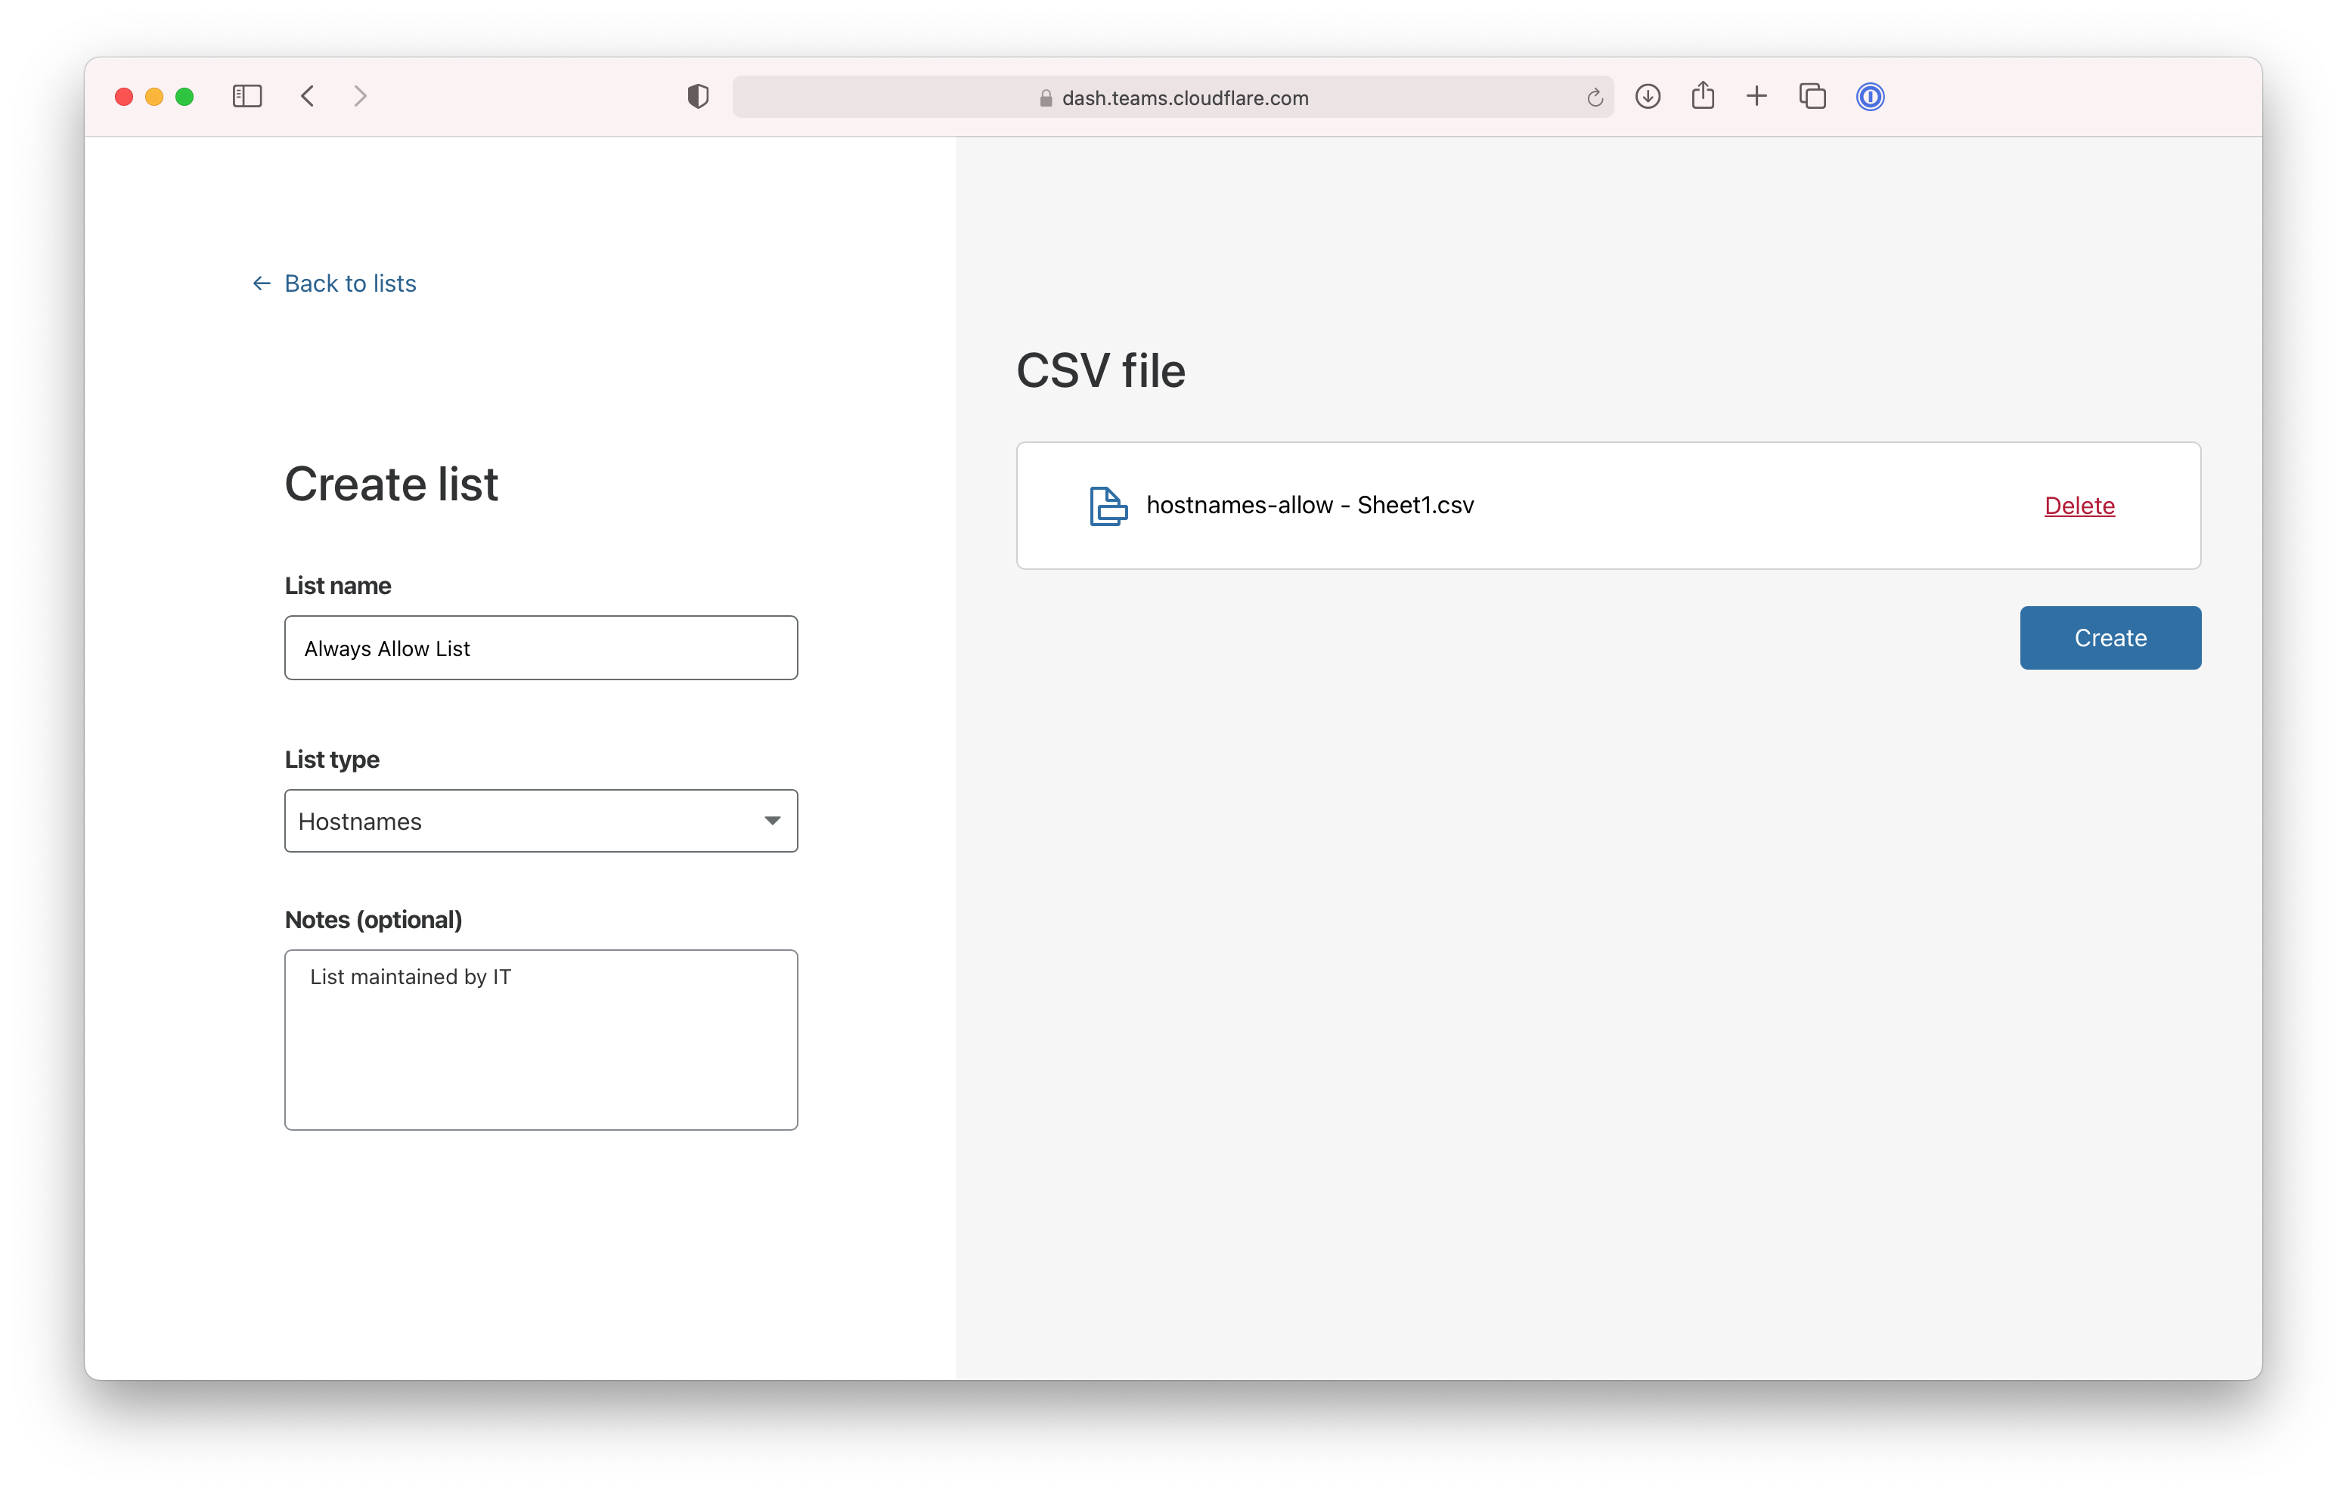The image size is (2347, 1492).
Task: Reload the page with the refresh icon
Action: click(x=1595, y=98)
